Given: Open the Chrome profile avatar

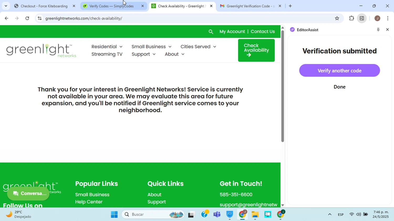Looking at the screenshot, I should click(377, 18).
